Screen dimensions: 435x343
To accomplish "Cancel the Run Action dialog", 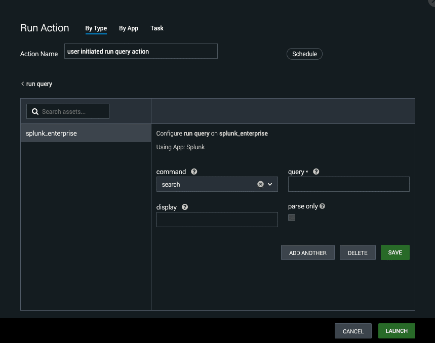I will tap(353, 331).
